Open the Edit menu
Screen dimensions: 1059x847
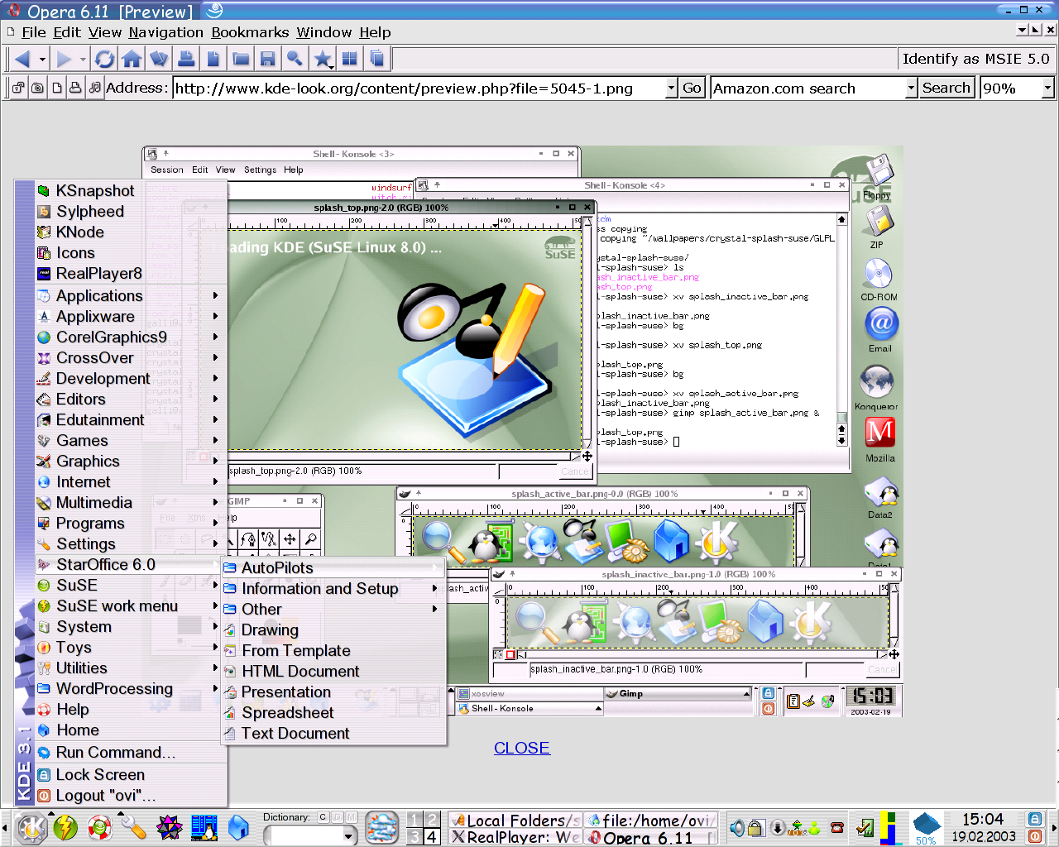tap(67, 32)
